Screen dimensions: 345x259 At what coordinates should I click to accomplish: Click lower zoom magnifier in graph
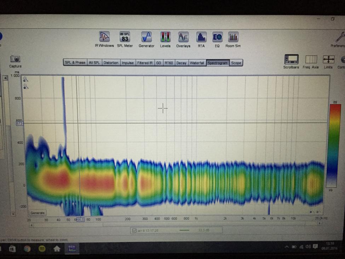click(26, 86)
